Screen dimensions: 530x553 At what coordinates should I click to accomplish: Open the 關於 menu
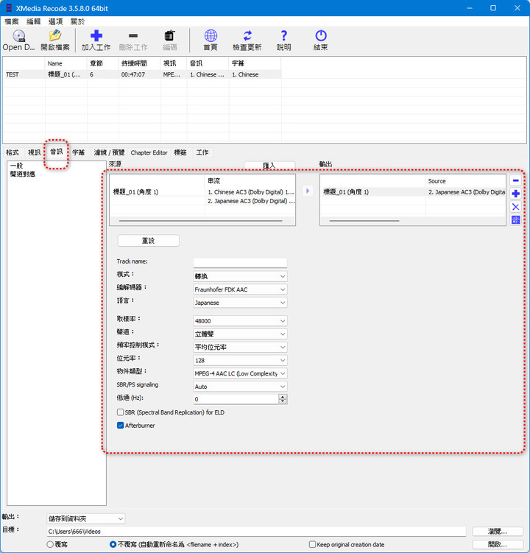(x=77, y=21)
